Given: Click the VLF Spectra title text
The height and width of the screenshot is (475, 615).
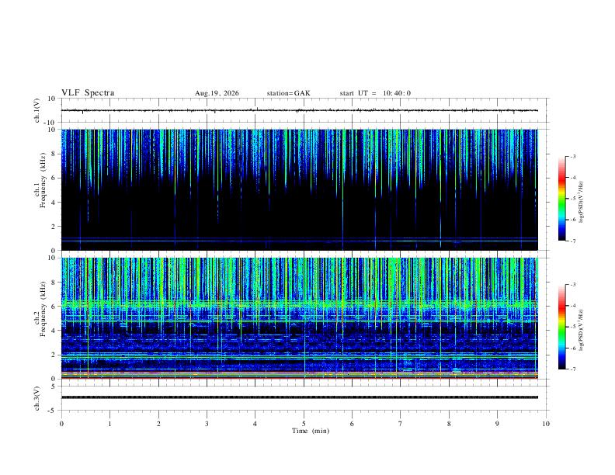Looking at the screenshot, I should pos(88,93).
